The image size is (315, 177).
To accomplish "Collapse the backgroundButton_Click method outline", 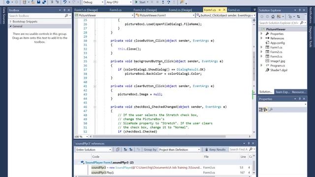I will [x=95, y=61].
